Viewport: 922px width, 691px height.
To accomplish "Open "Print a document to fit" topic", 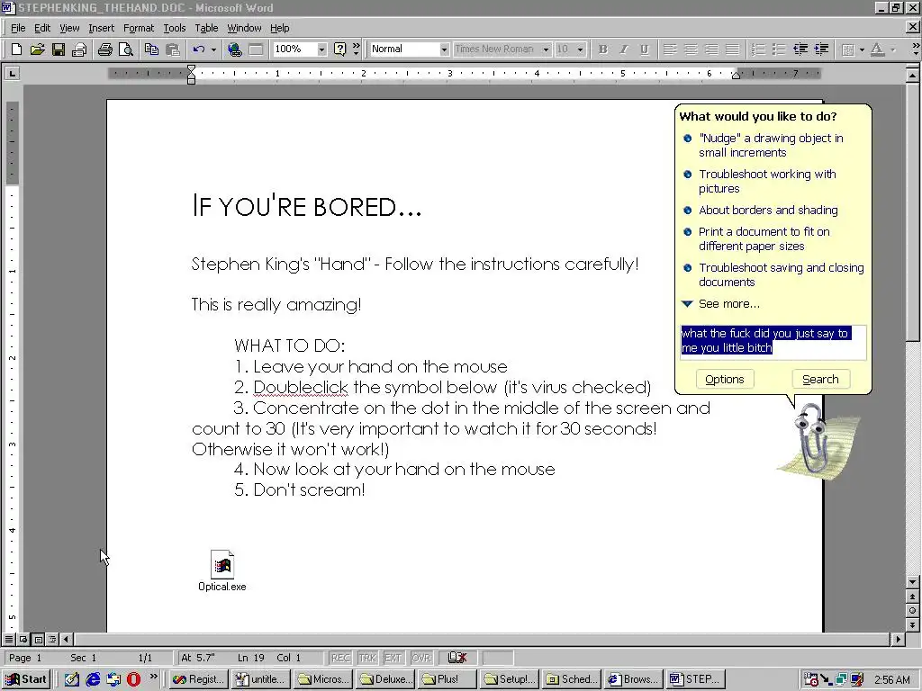I will coord(764,238).
